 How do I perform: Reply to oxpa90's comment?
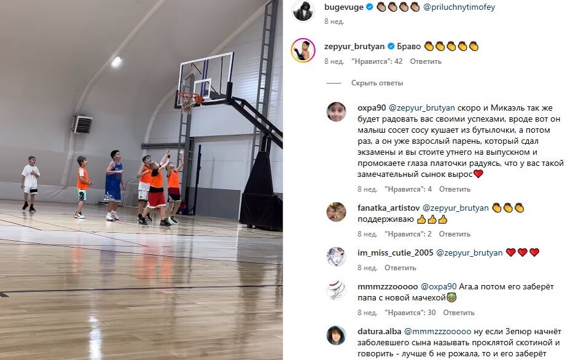[x=455, y=189]
